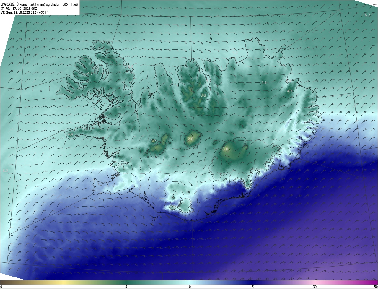Click the 10 tick on the color scale
This screenshot has width=378, height=289.
[189, 287]
